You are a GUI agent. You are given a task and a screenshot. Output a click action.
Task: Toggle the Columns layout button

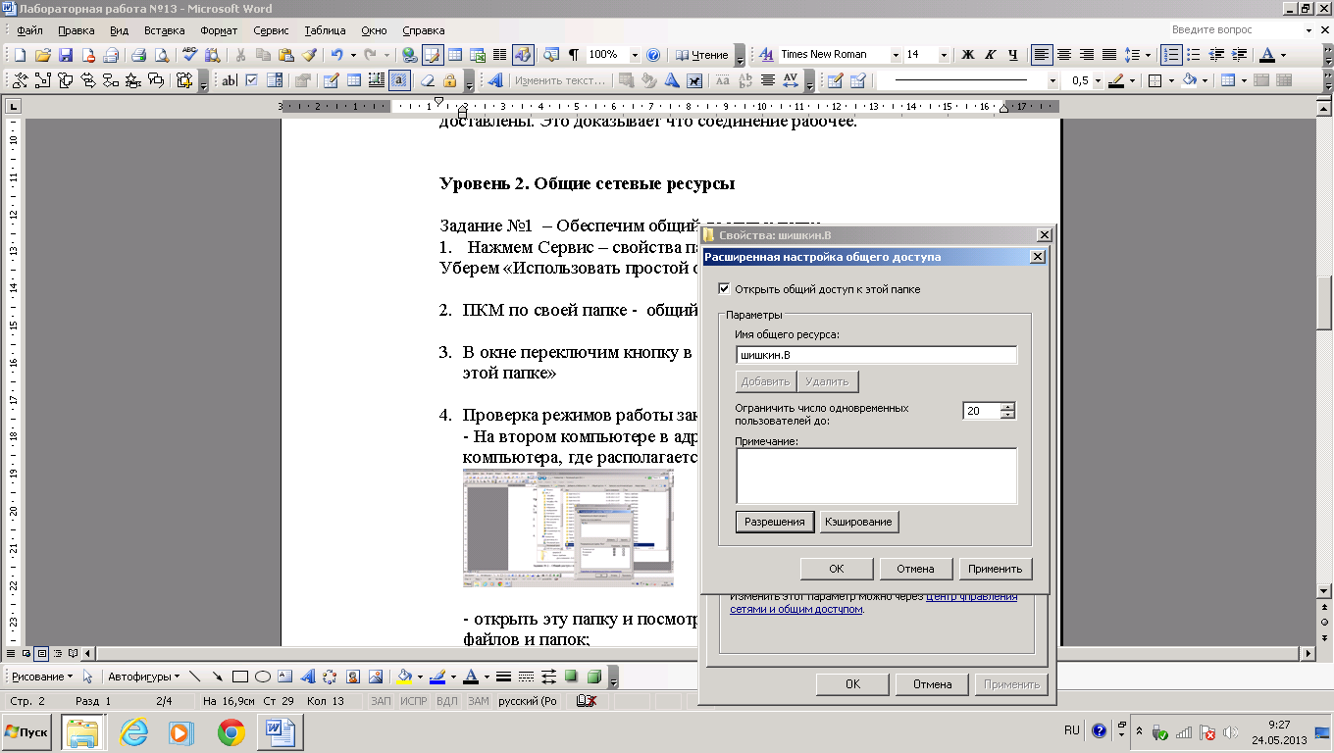(x=500, y=55)
